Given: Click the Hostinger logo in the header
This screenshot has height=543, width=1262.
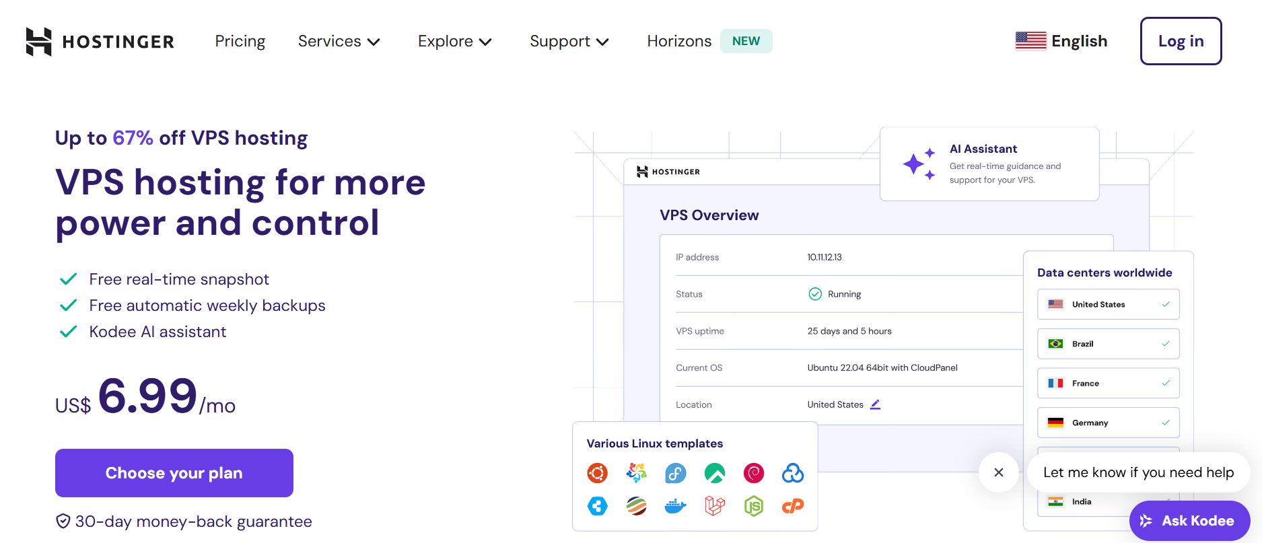Looking at the screenshot, I should tap(100, 42).
